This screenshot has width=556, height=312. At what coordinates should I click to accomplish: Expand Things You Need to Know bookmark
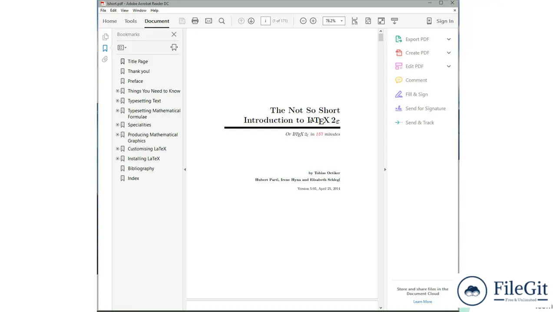[117, 91]
